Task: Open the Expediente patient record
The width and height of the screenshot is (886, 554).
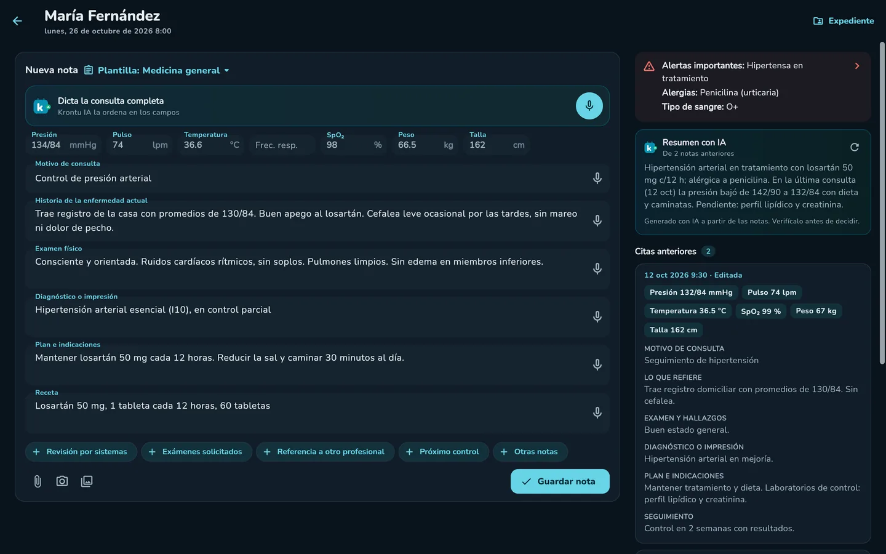Action: click(x=844, y=21)
